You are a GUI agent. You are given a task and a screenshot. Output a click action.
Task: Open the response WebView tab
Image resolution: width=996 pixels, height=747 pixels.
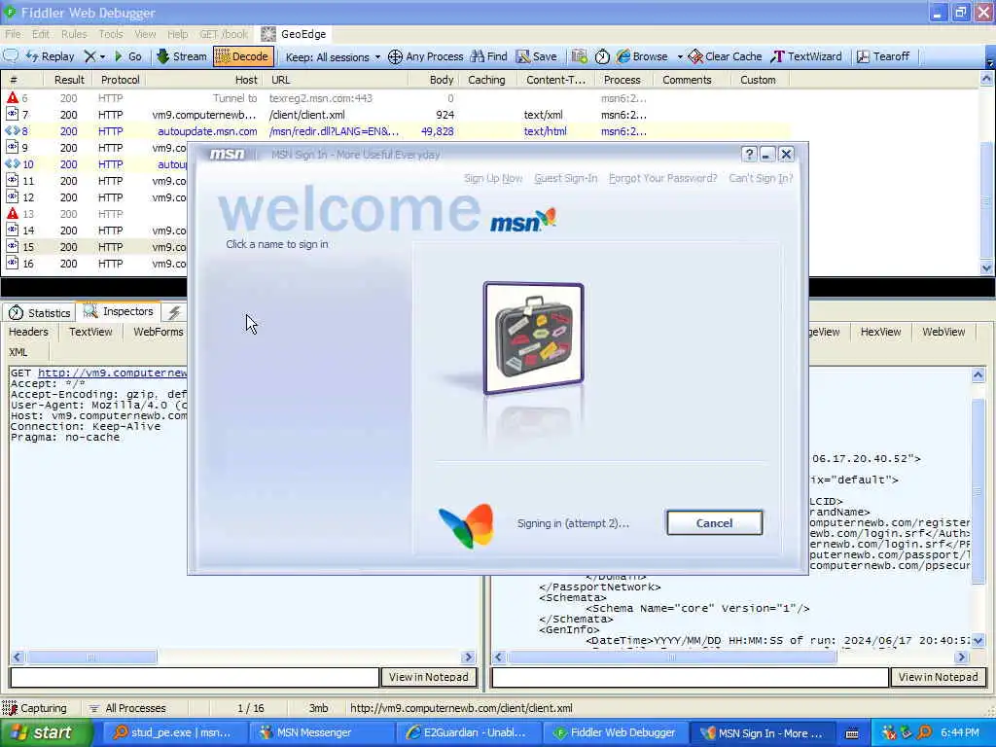tap(943, 332)
